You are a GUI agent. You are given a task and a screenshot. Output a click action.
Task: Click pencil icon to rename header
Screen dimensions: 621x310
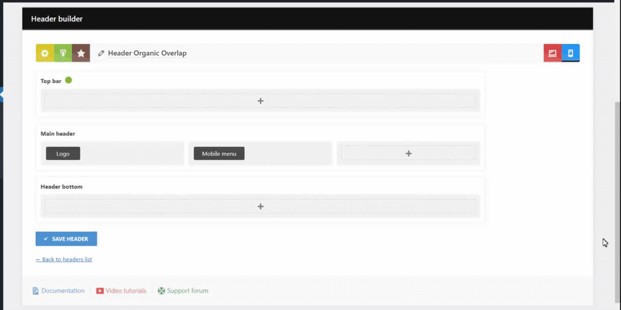point(101,53)
